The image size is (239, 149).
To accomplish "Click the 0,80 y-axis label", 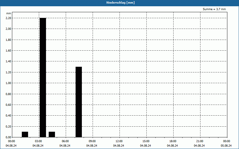I will [x=9, y=94].
